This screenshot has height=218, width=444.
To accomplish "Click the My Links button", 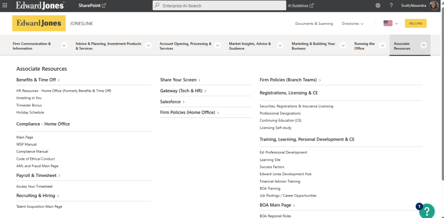I will (416, 24).
